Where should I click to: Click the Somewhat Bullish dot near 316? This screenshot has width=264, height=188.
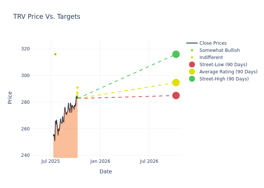click(55, 54)
